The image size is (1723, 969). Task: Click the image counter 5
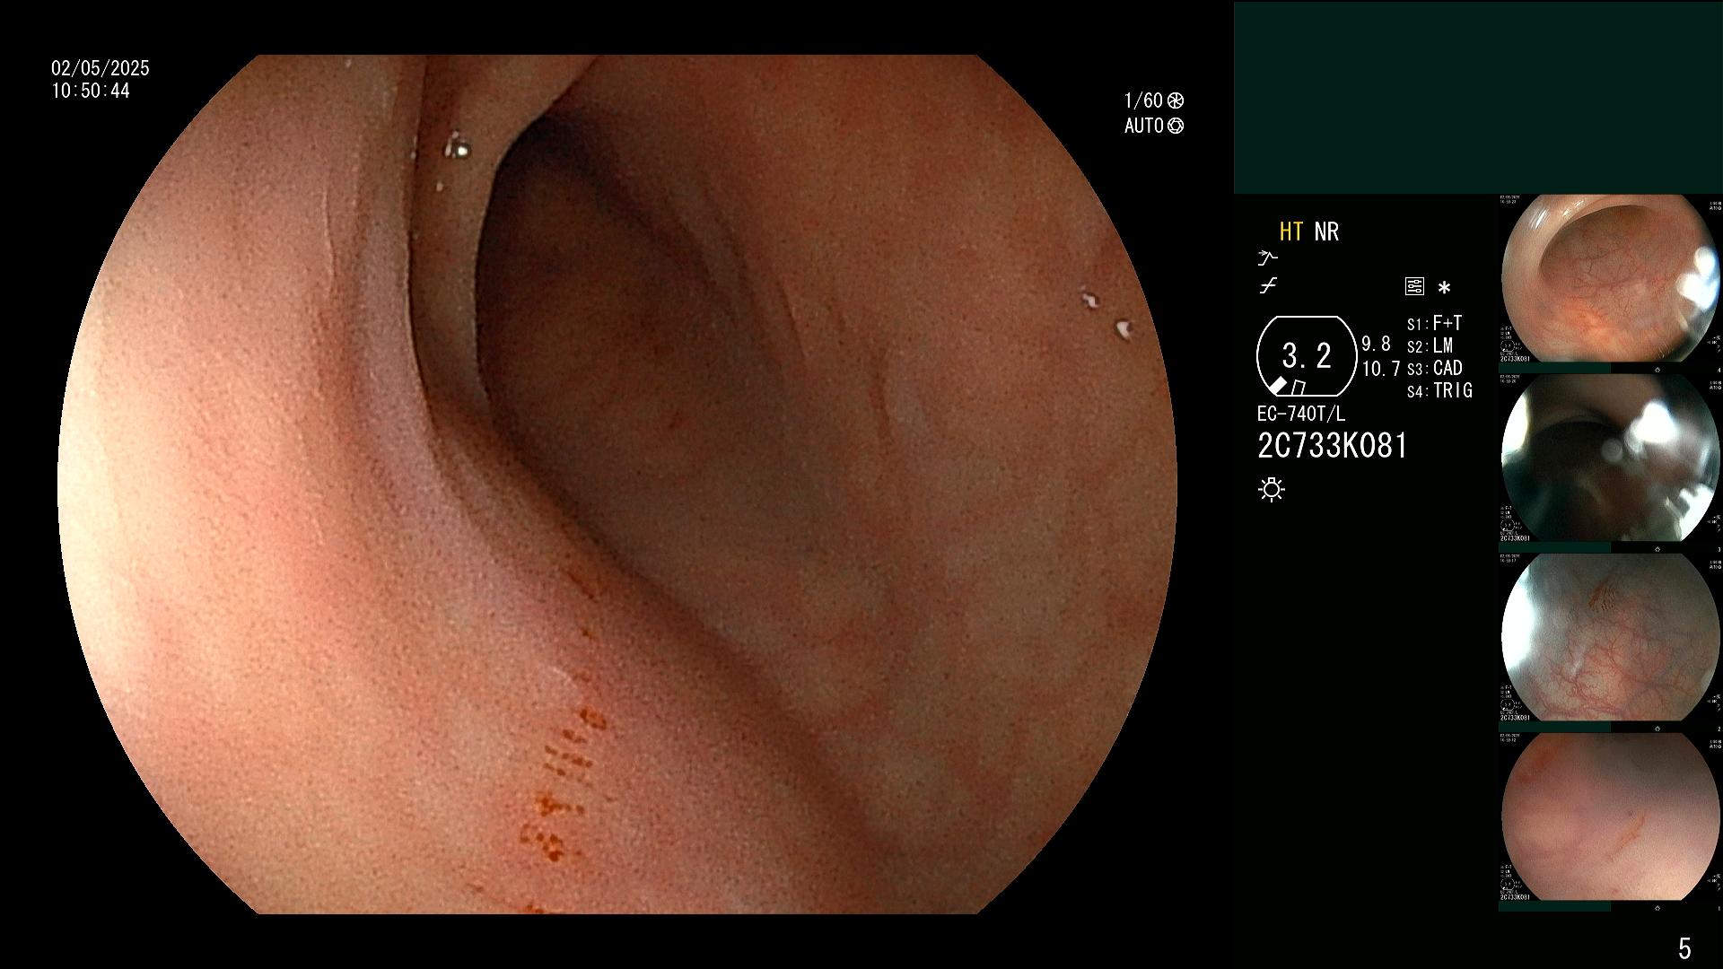[x=1684, y=947]
